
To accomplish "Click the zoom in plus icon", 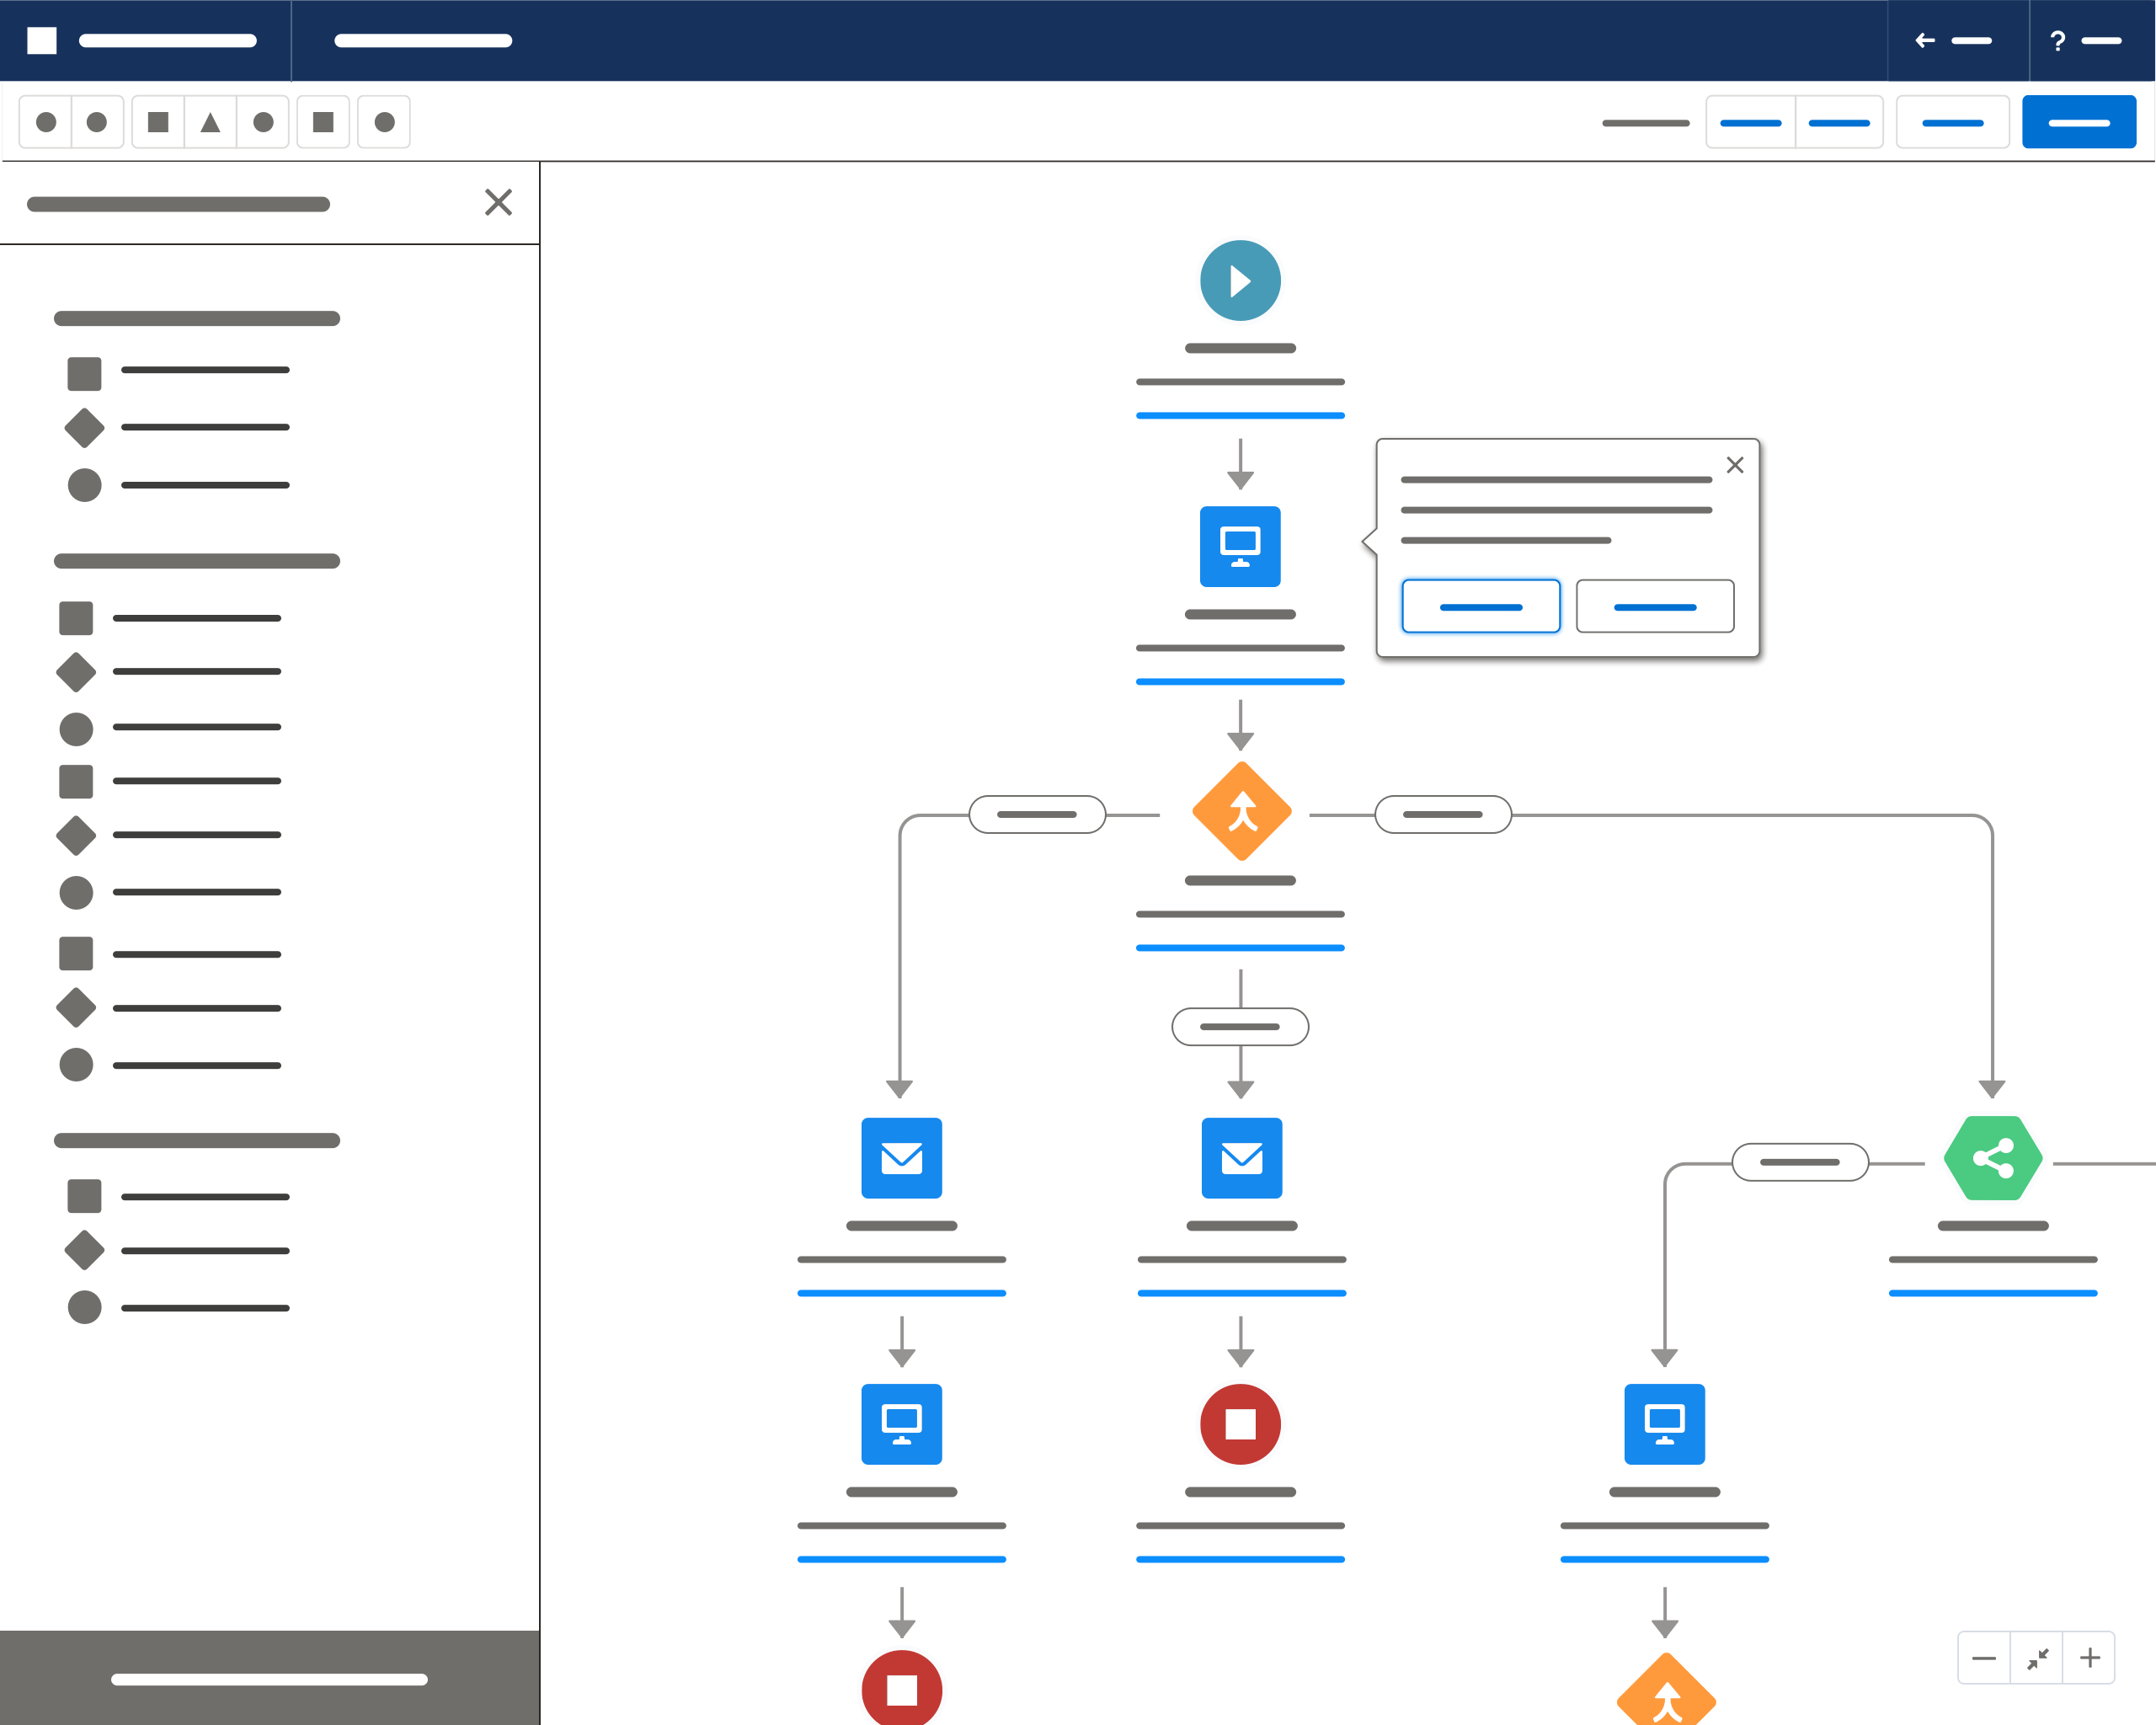I will tap(2089, 1658).
